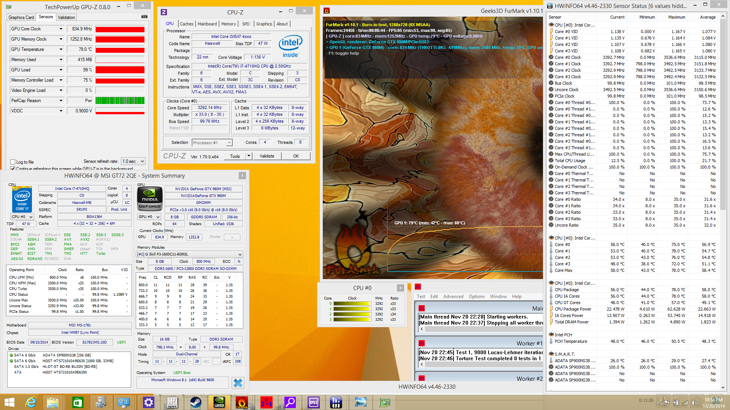Click the FurMark window title icon

point(327,11)
